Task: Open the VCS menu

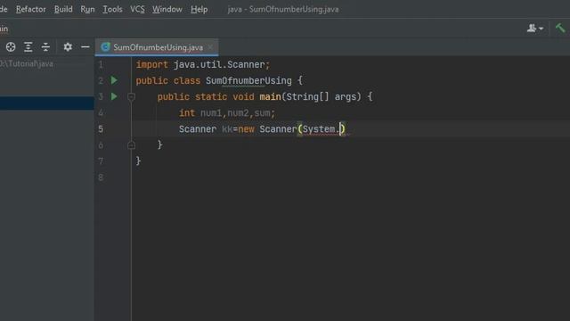Action: point(137,9)
